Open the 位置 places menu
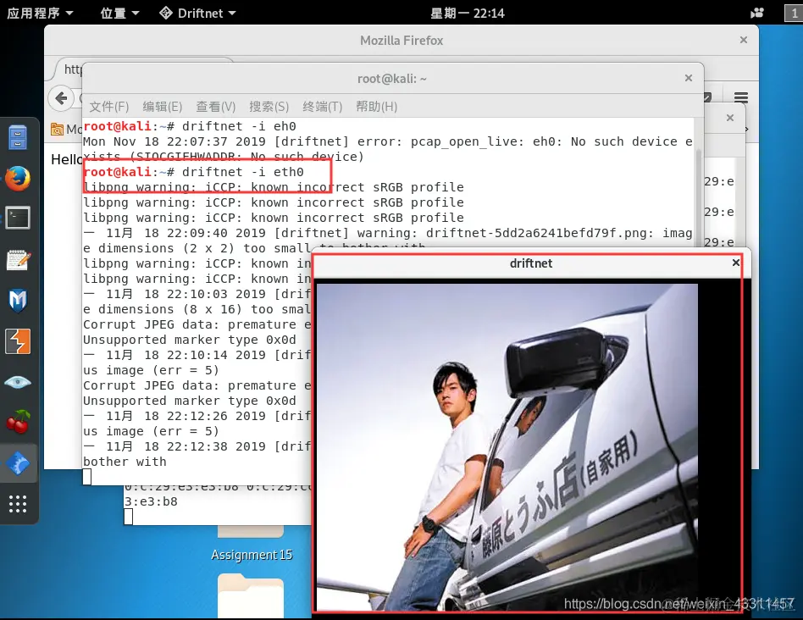803x620 pixels. 119,13
